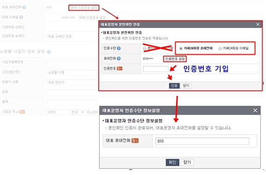Focus the 대표자 성명 input field

pos(72,82)
